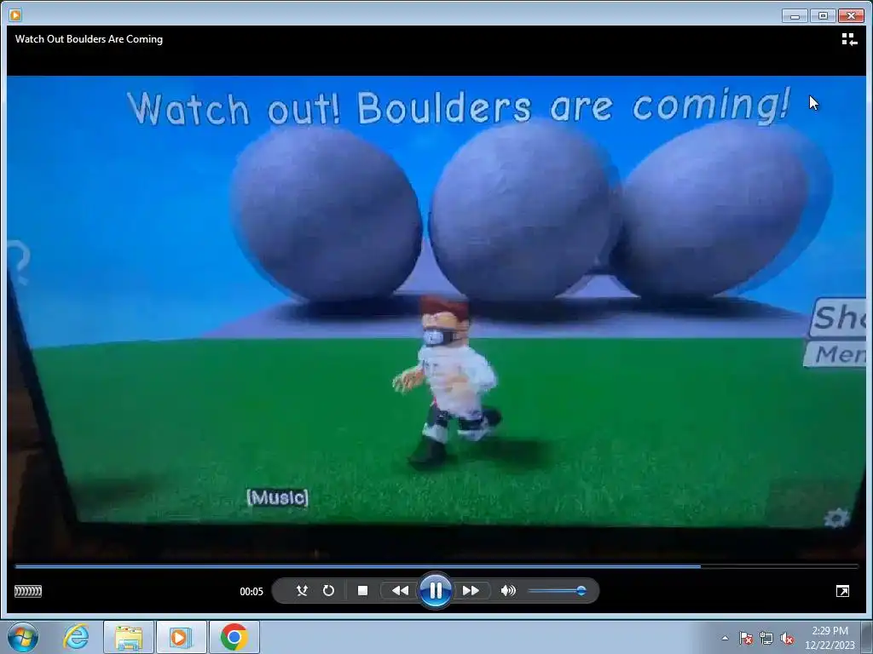Close the Media Player window
Image resolution: width=873 pixels, height=654 pixels.
click(852, 15)
